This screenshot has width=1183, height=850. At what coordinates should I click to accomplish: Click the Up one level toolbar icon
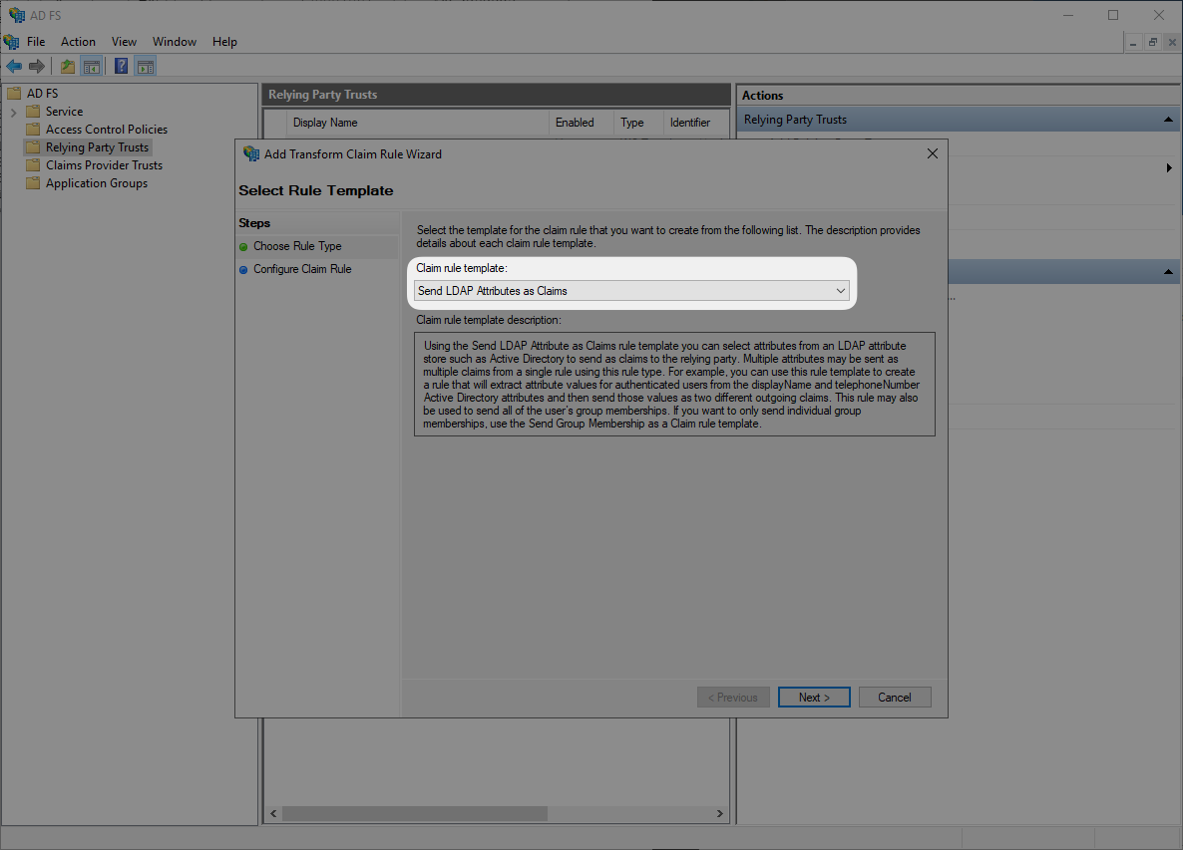(x=66, y=66)
